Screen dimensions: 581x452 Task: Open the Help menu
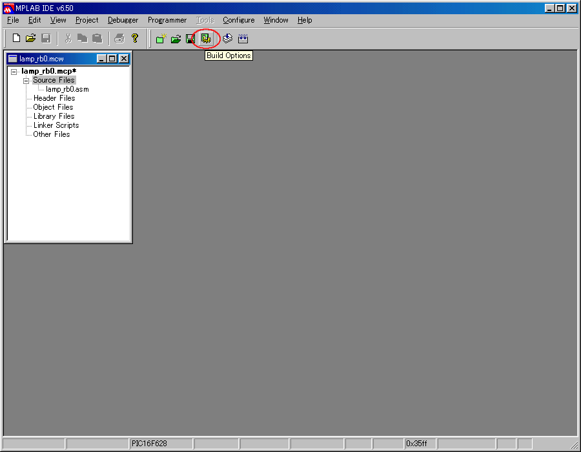305,20
